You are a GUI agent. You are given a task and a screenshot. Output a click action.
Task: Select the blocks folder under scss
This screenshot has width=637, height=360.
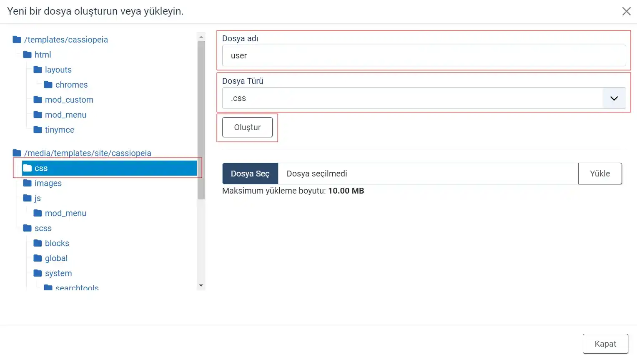(x=56, y=243)
